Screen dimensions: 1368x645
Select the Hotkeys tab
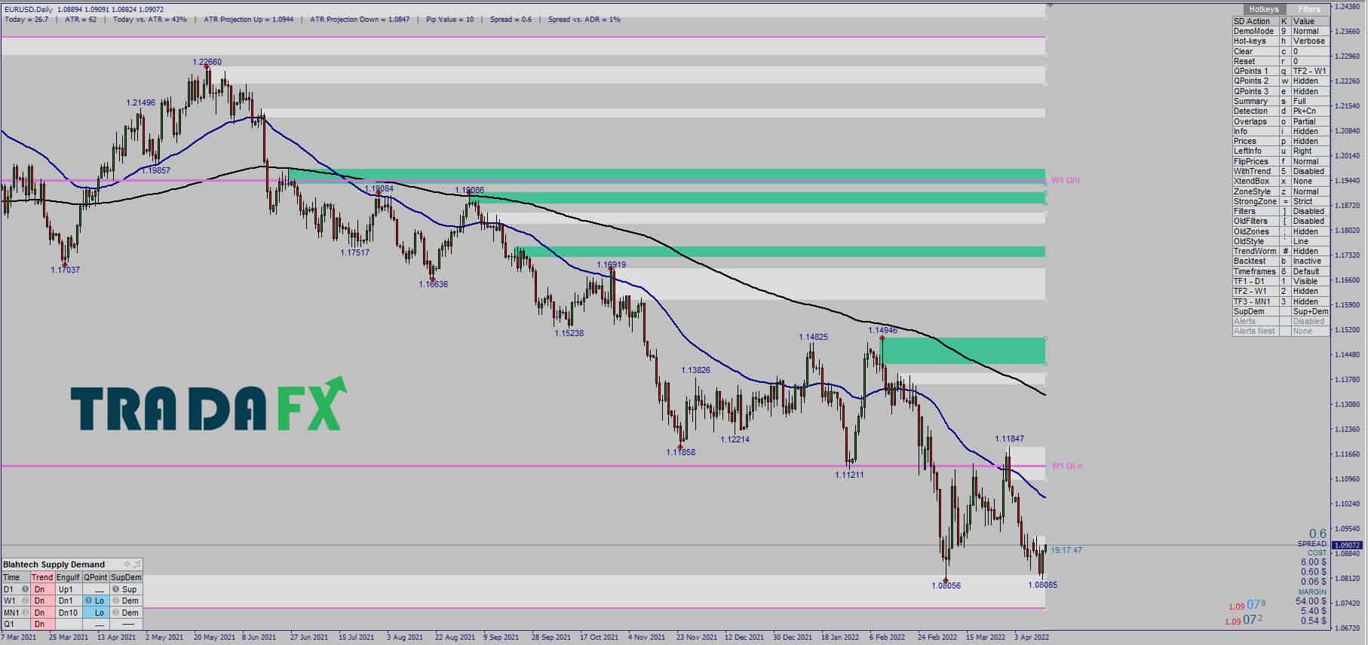(x=1264, y=9)
